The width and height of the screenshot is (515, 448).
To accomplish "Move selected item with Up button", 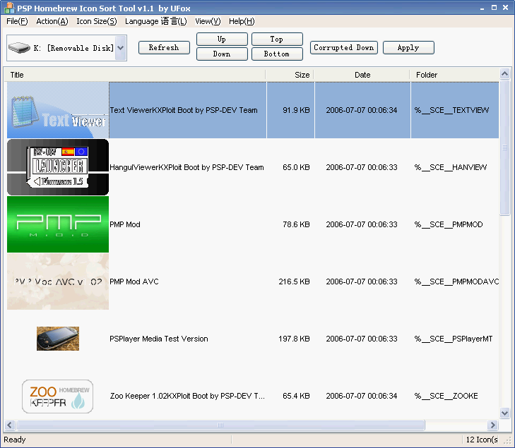I will 222,39.
